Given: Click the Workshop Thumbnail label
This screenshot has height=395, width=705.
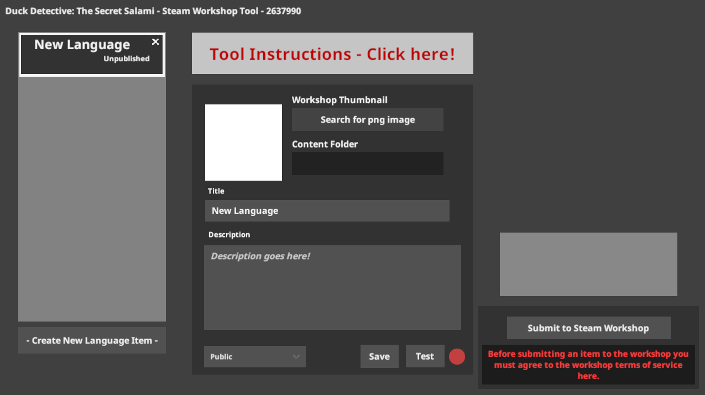Looking at the screenshot, I should (x=340, y=100).
